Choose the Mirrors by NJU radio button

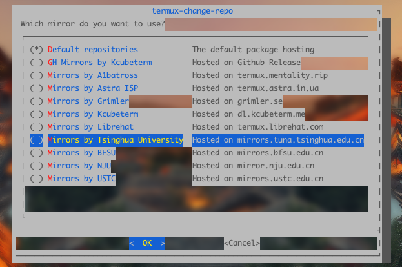pos(37,166)
